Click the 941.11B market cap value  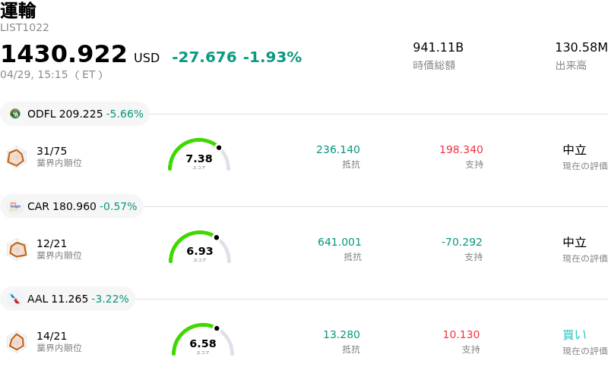click(438, 48)
